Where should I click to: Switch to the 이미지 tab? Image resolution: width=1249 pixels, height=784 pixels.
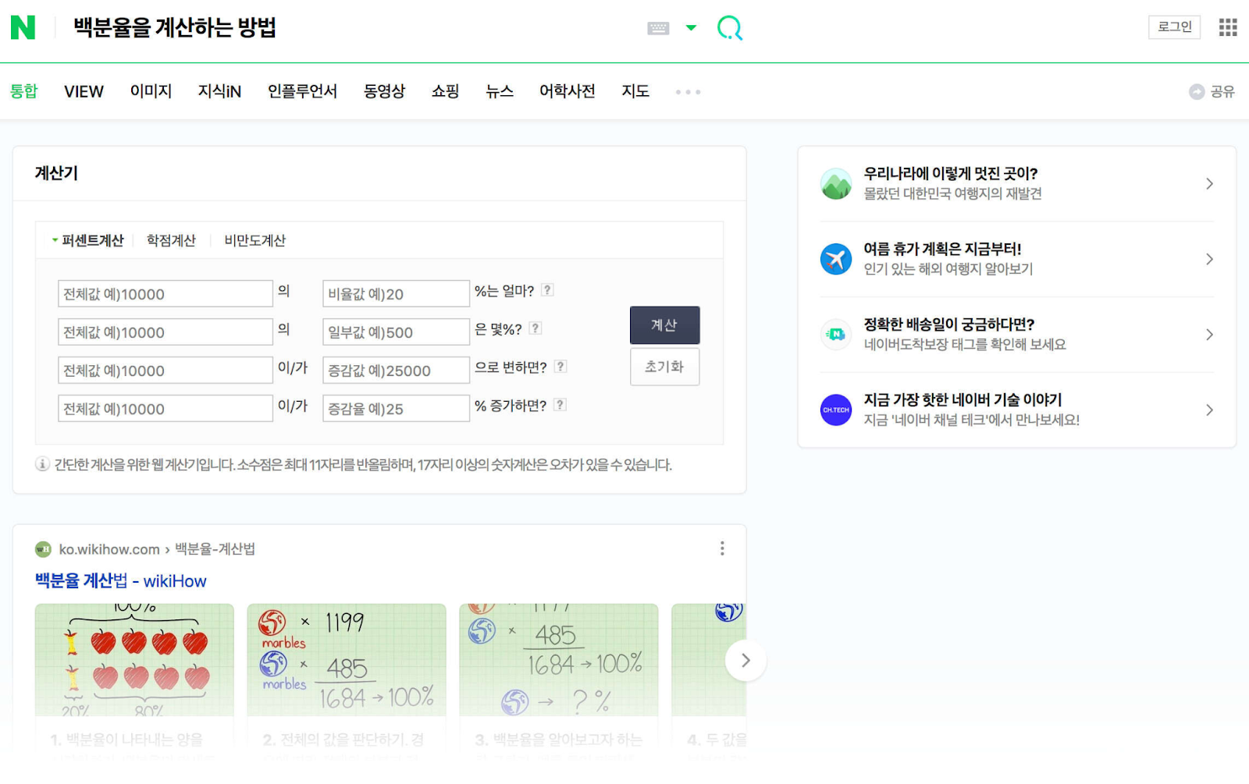coord(151,91)
